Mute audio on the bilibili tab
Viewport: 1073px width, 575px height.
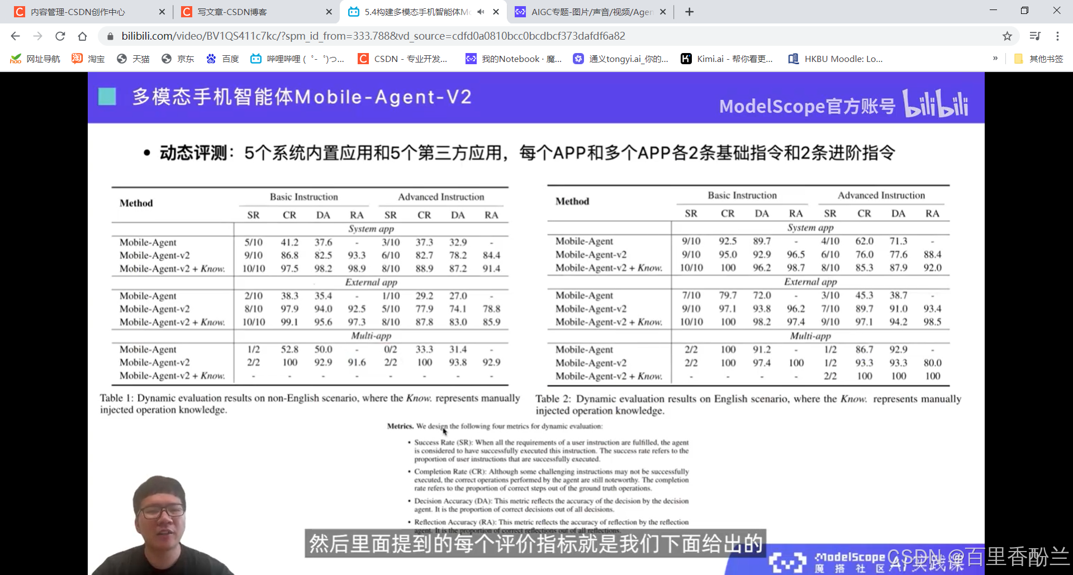[481, 12]
